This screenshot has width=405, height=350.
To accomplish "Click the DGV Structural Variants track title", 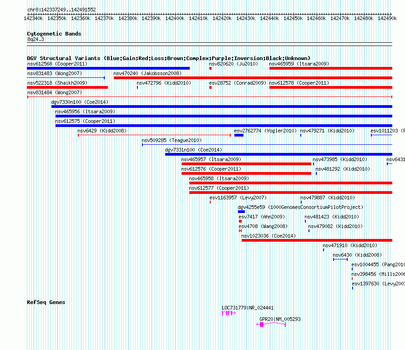I will (x=169, y=58).
